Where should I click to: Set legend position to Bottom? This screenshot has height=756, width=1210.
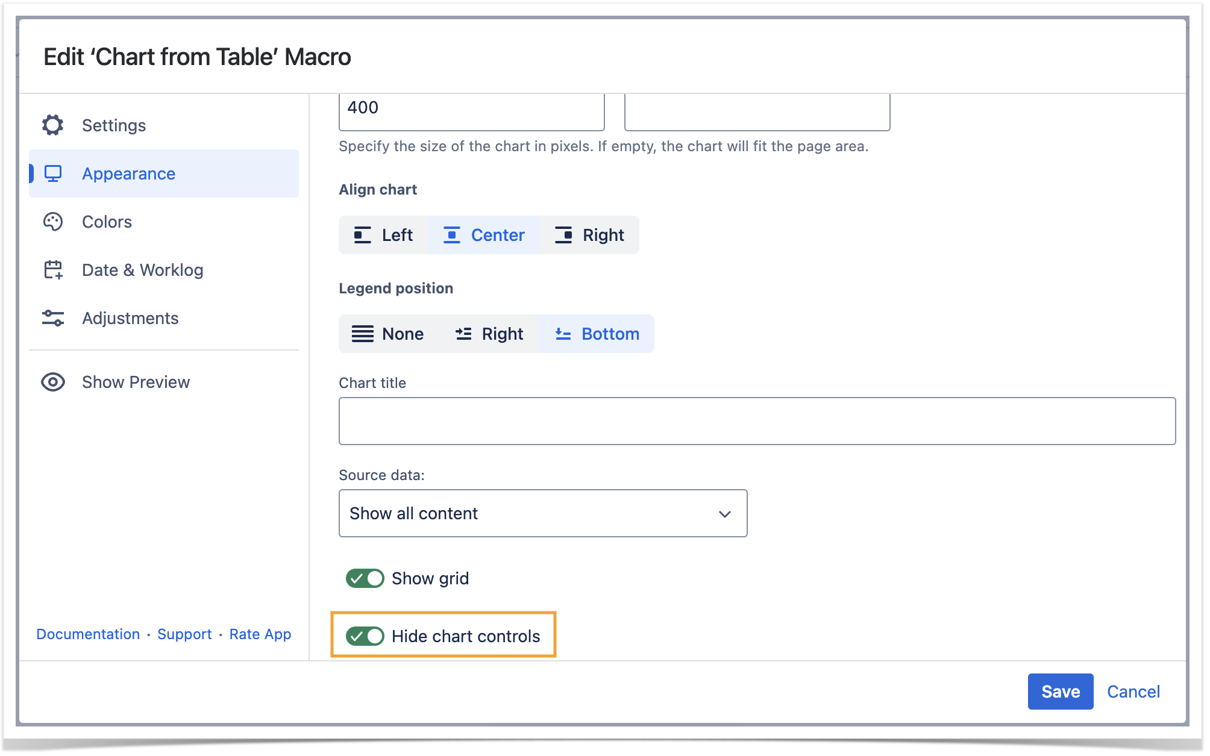(597, 334)
